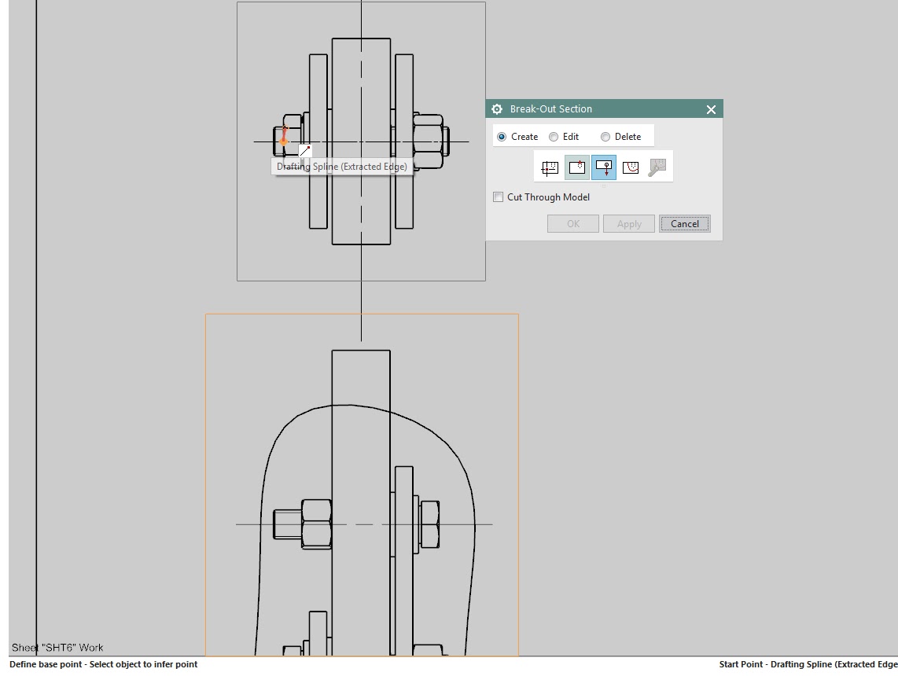The image size is (898, 676).
Task: Choose the Define Base Point step icon
Action: pos(576,167)
